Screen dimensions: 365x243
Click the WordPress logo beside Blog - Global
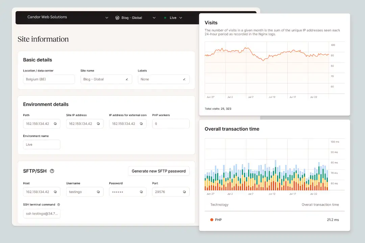point(117,18)
